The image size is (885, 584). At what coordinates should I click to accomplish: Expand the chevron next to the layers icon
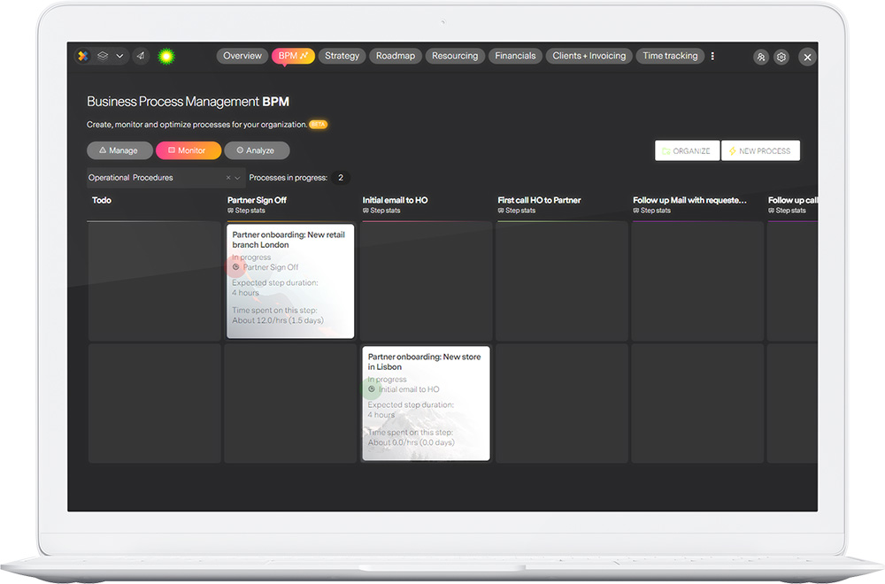tap(119, 56)
